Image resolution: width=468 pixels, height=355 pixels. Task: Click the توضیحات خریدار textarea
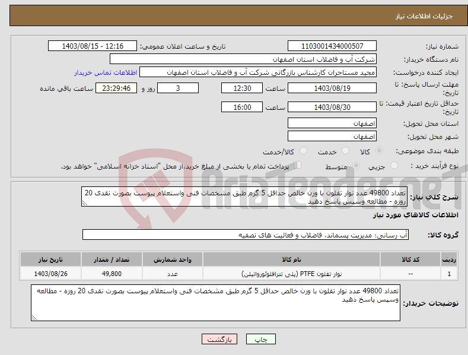[x=215, y=303]
